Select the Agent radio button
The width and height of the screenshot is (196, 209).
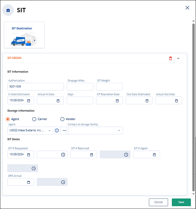pos(8,119)
